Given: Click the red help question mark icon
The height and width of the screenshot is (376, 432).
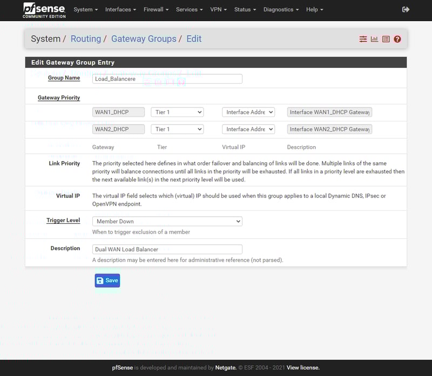Looking at the screenshot, I should pyautogui.click(x=397, y=39).
